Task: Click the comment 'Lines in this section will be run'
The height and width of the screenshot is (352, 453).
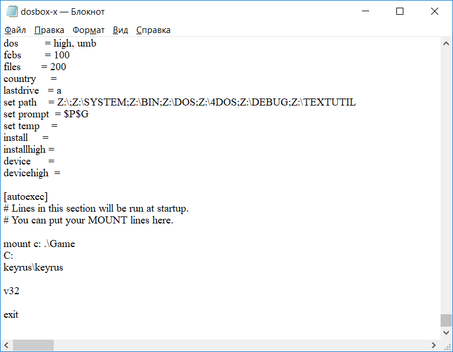Action: pos(96,209)
